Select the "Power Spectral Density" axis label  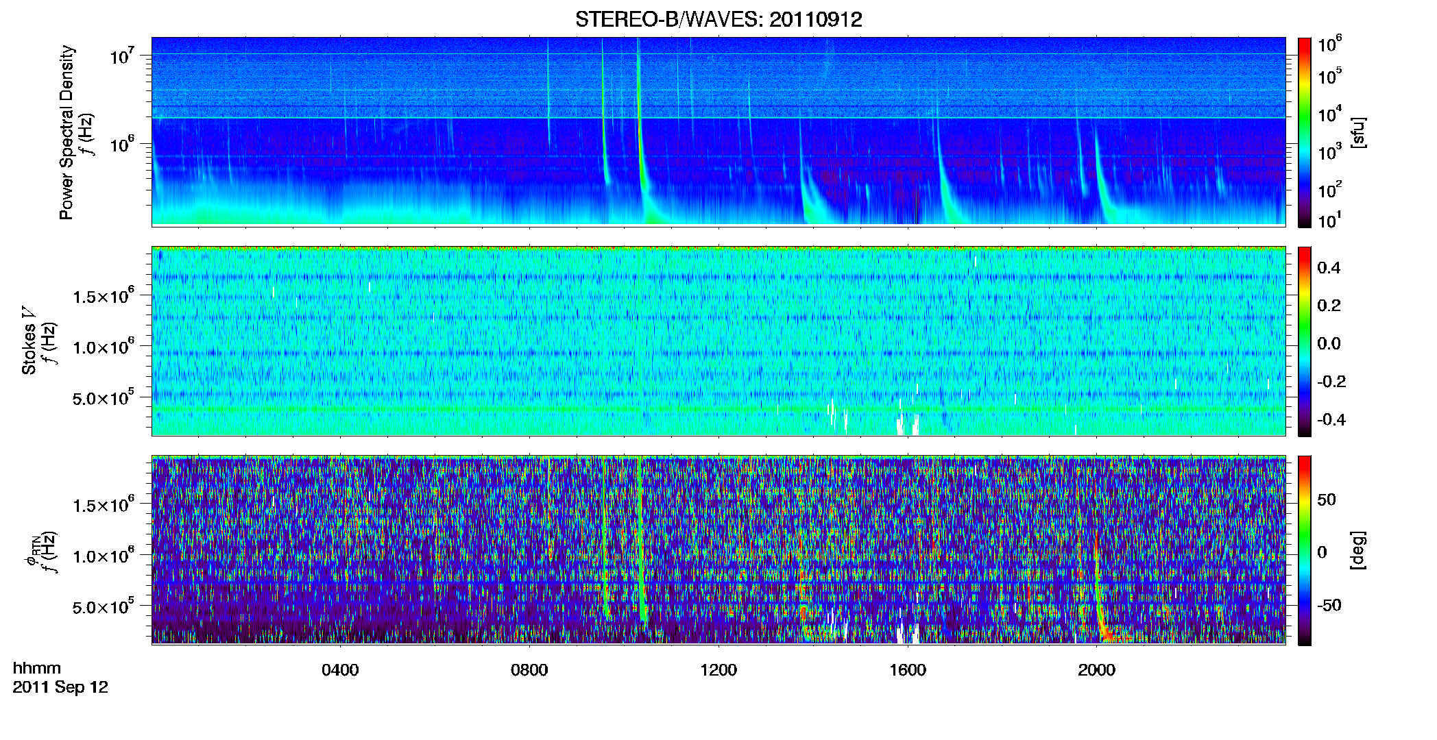click(x=67, y=132)
